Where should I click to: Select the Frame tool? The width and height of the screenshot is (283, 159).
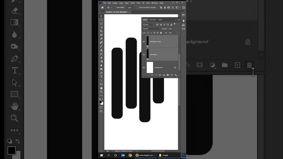click(101, 35)
